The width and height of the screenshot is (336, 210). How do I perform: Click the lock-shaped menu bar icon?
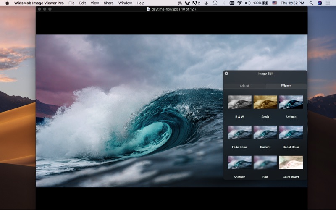180,3
